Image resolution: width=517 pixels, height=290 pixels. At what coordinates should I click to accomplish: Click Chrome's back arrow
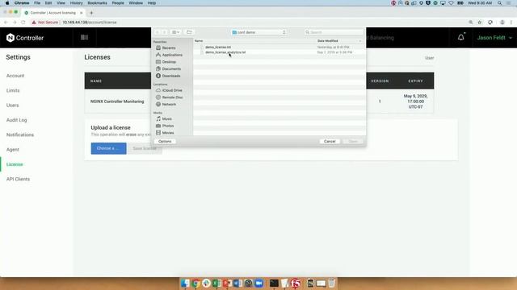click(6, 23)
